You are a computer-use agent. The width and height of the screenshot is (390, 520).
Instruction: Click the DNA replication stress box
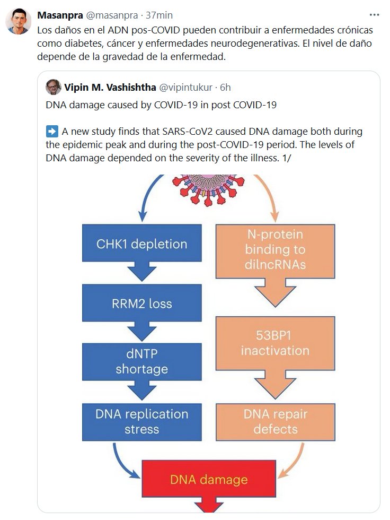click(141, 421)
